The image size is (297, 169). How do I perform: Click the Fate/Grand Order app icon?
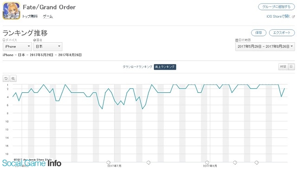tap(11, 11)
